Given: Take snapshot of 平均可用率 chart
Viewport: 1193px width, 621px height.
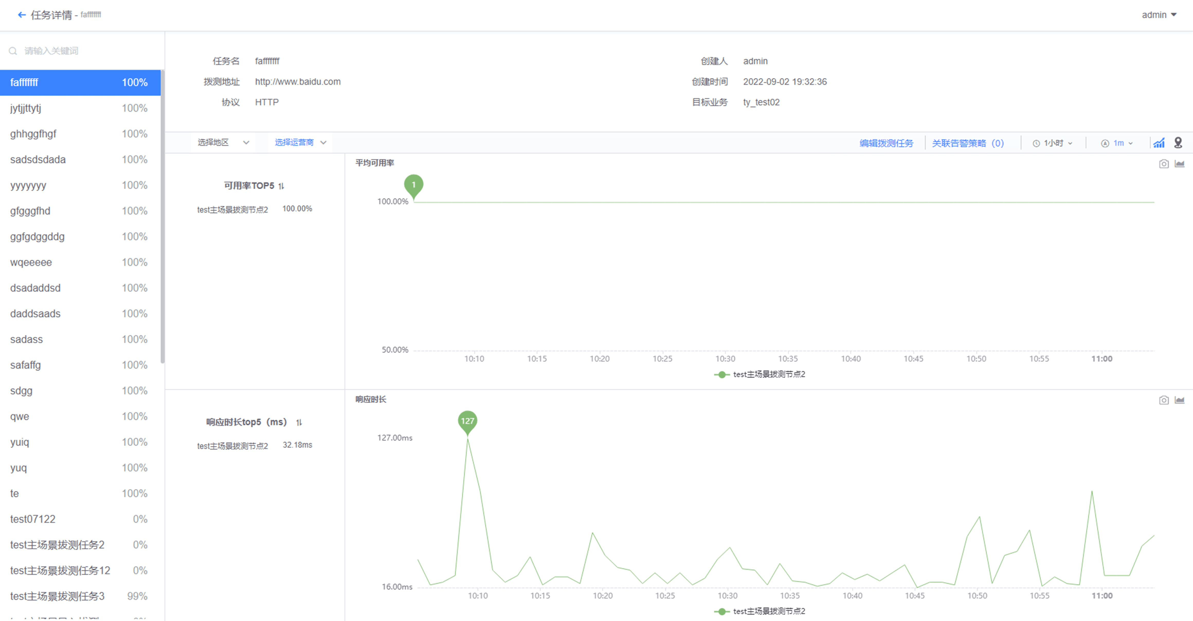Looking at the screenshot, I should pos(1164,164).
